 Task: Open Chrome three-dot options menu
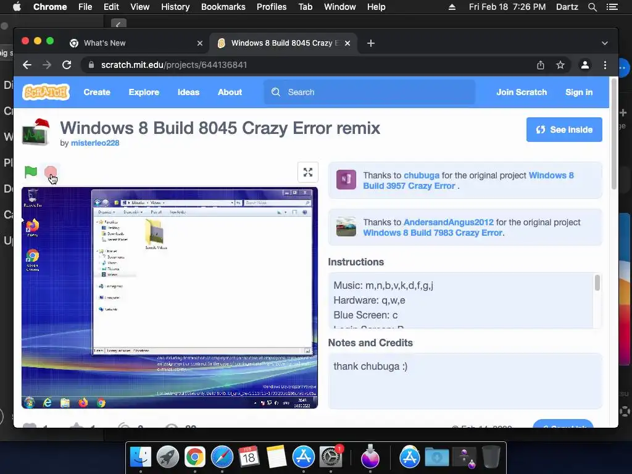click(x=605, y=65)
